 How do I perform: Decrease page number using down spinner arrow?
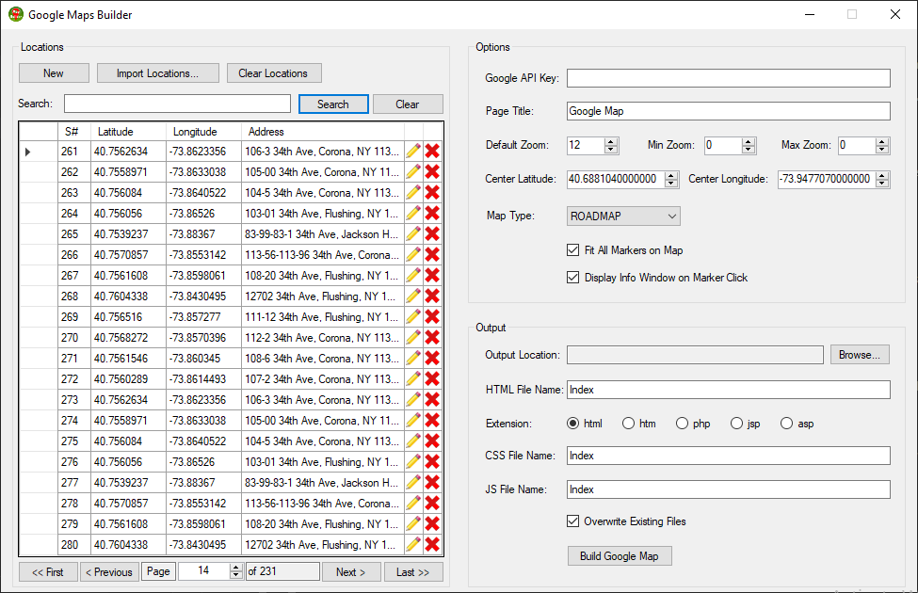235,575
